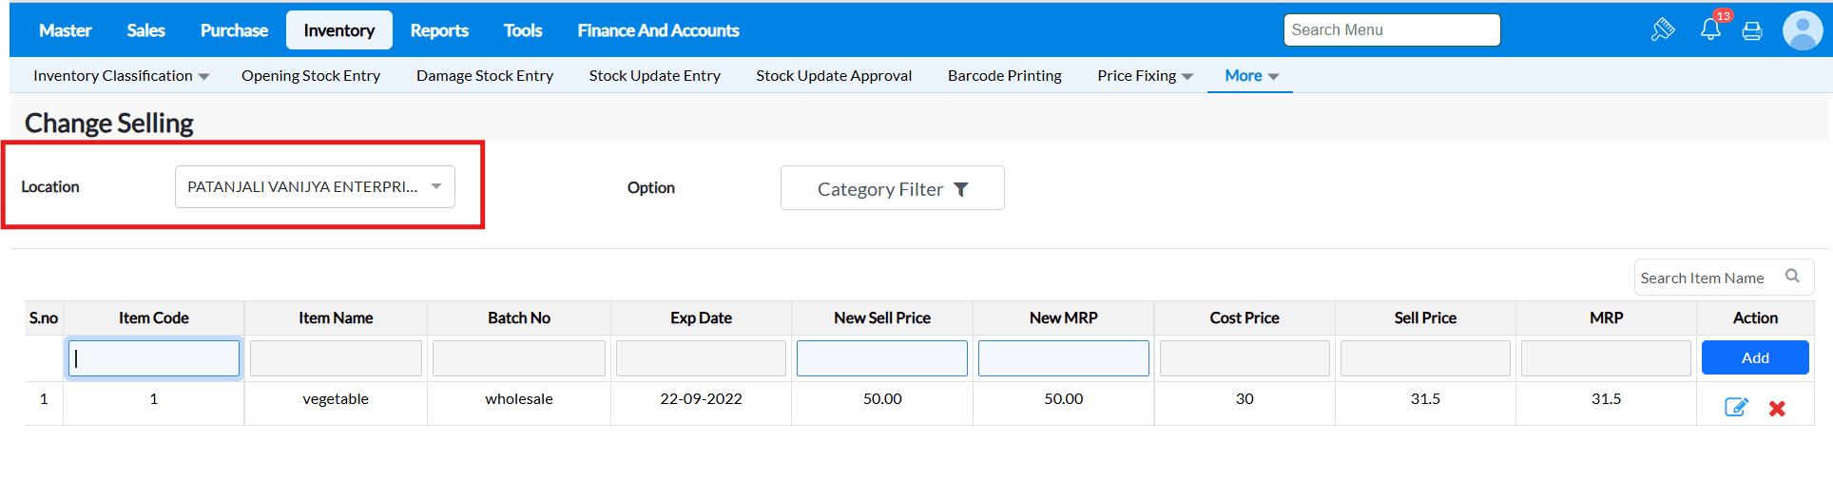Delete the vegetable row with red cross
1833x500 pixels.
click(x=1777, y=409)
